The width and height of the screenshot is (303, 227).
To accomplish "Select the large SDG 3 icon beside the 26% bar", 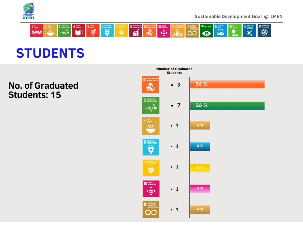I will click(x=151, y=106).
